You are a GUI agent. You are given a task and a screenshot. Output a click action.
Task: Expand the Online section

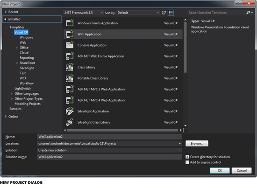(x=6, y=117)
